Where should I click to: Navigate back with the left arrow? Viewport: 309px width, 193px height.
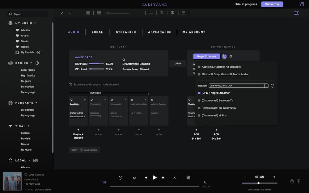pos(62,13)
